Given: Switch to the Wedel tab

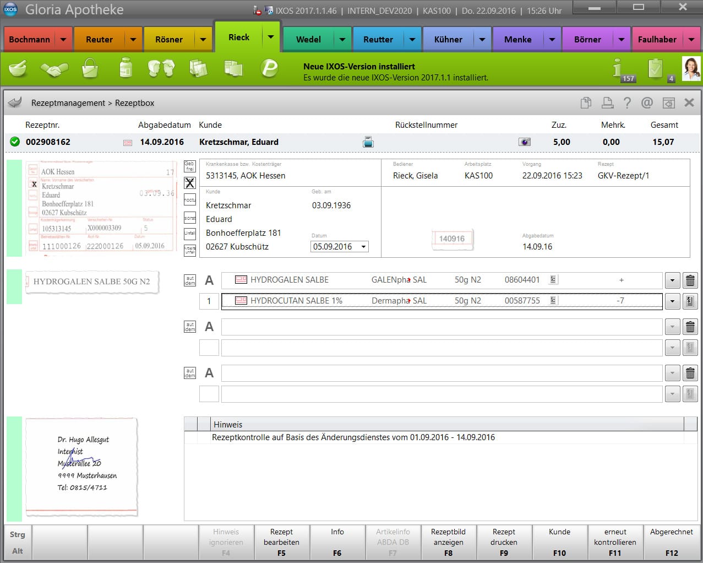Looking at the screenshot, I should click(x=309, y=40).
